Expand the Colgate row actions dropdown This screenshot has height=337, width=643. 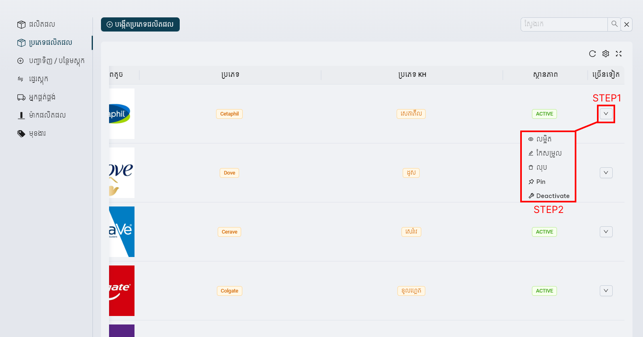[x=606, y=291]
